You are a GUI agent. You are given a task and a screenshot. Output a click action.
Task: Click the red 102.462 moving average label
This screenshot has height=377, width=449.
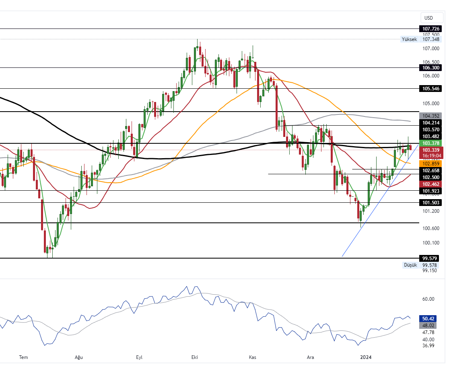(x=430, y=184)
